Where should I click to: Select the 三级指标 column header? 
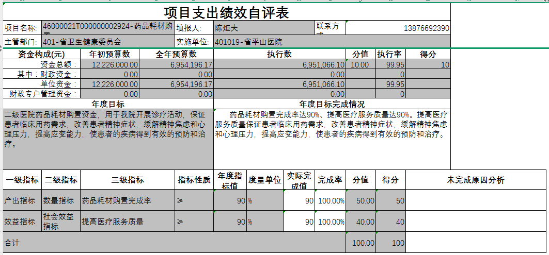pos(128,180)
